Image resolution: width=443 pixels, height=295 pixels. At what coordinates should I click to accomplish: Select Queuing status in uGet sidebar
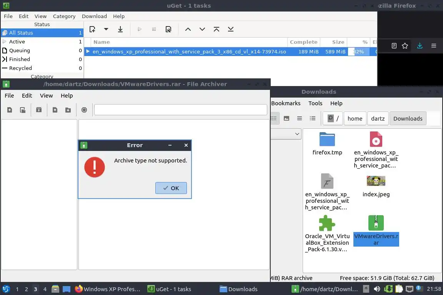(x=42, y=51)
